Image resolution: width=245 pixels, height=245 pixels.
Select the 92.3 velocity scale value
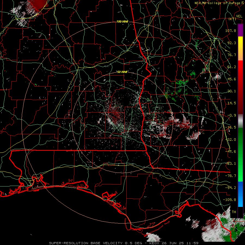point(232,43)
